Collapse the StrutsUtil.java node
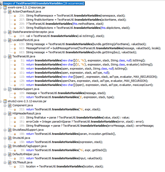 pos(5,138)
